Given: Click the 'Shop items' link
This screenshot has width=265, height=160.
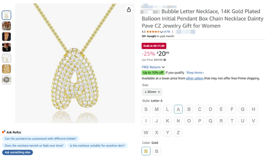Looking at the screenshot, I should click(195, 72).
